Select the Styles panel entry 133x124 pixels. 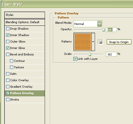pos(25,15)
